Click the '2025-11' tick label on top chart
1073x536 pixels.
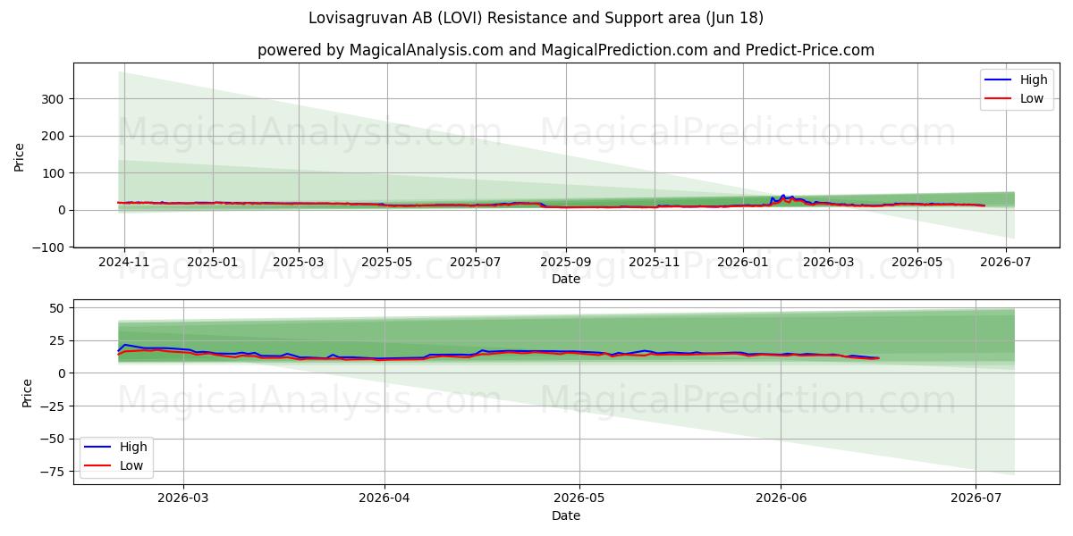[655, 262]
